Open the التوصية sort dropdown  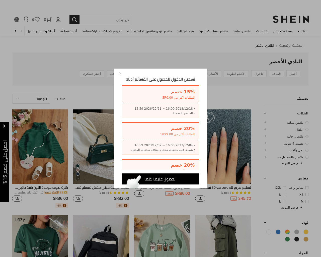click(31, 99)
